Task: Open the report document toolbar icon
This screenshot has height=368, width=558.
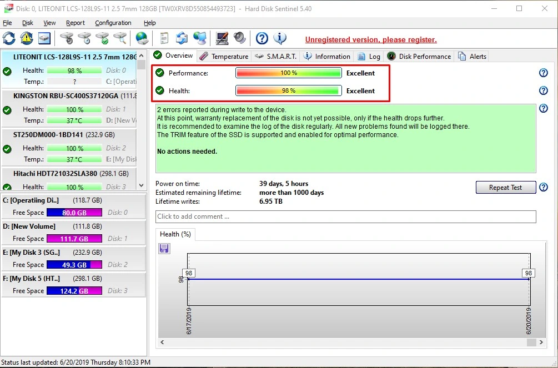Action: tap(164, 38)
